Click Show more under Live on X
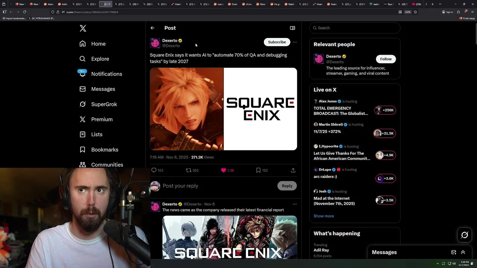477x268 pixels. tap(323, 216)
